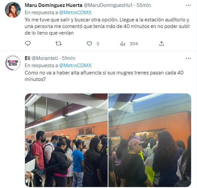Open right photo with pink cap woman
The image size is (197, 188).
150,140
